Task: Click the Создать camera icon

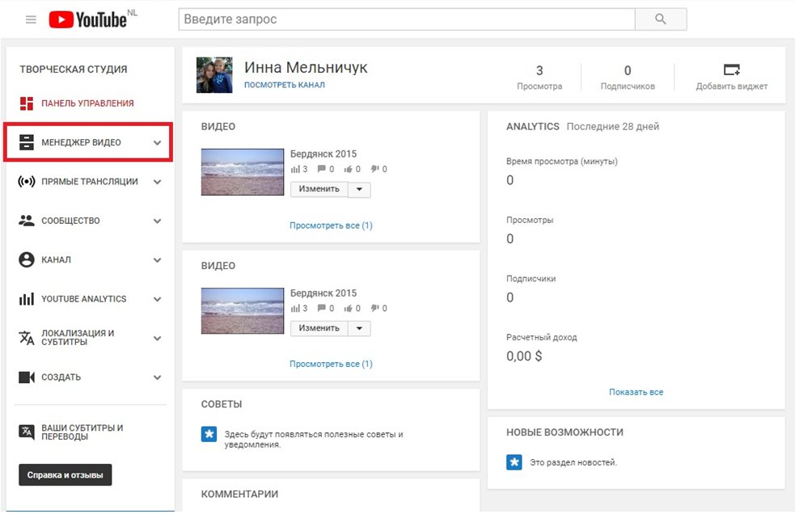Action: pyautogui.click(x=27, y=377)
